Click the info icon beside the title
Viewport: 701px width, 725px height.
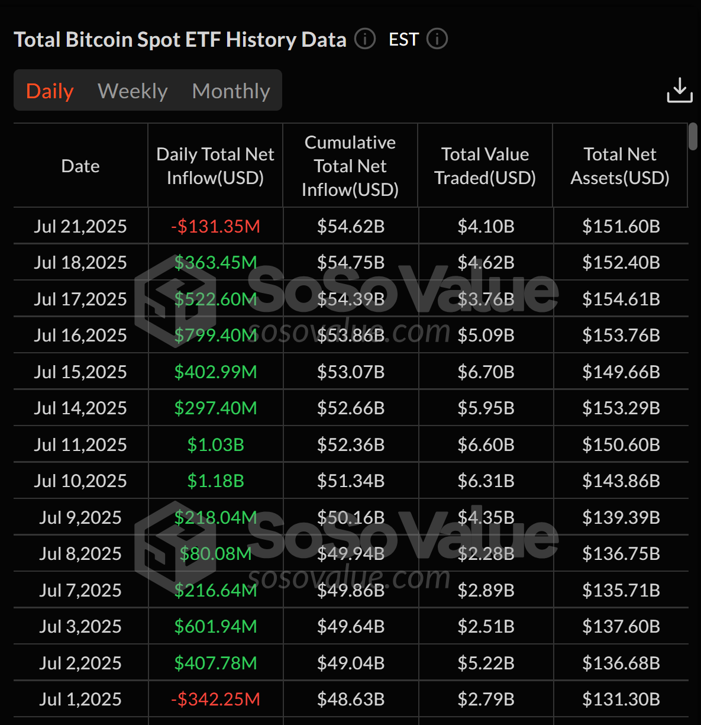(365, 39)
